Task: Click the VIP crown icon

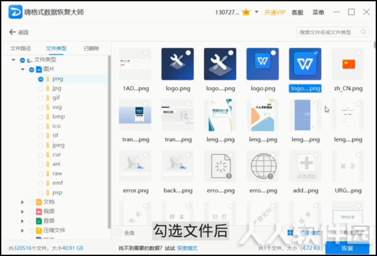Action: point(246,12)
